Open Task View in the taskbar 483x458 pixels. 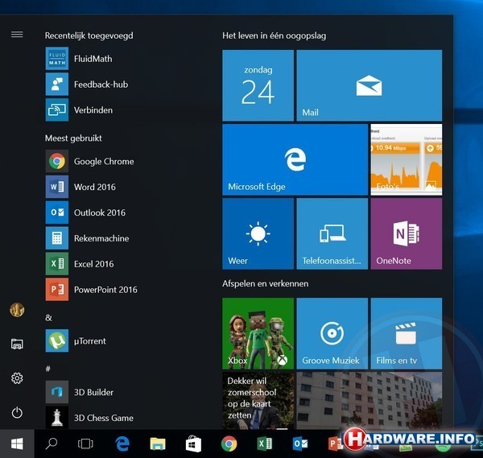pos(85,444)
